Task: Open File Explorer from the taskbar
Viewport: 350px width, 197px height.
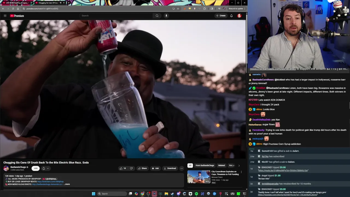Action: pyautogui.click(x=166, y=194)
